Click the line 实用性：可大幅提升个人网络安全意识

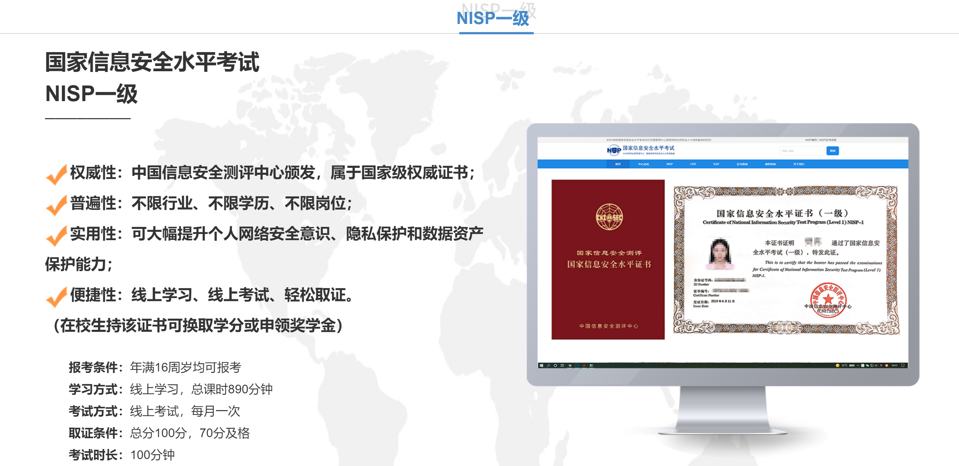point(277,234)
